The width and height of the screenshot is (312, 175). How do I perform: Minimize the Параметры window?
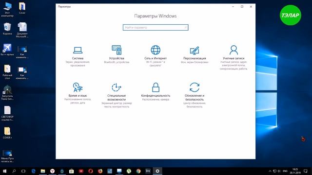tap(233, 6)
